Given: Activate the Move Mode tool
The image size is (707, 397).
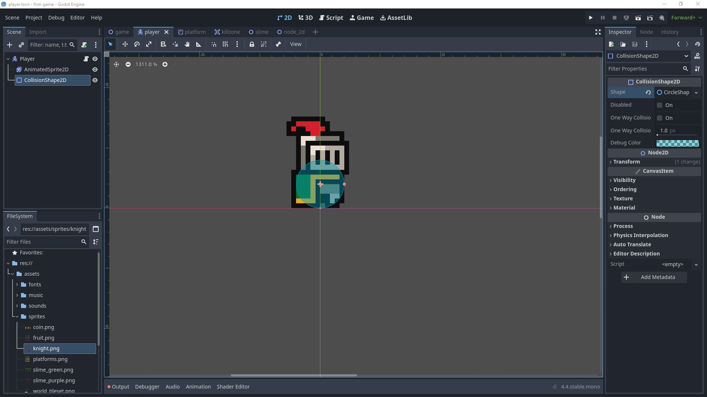Looking at the screenshot, I should click(125, 44).
